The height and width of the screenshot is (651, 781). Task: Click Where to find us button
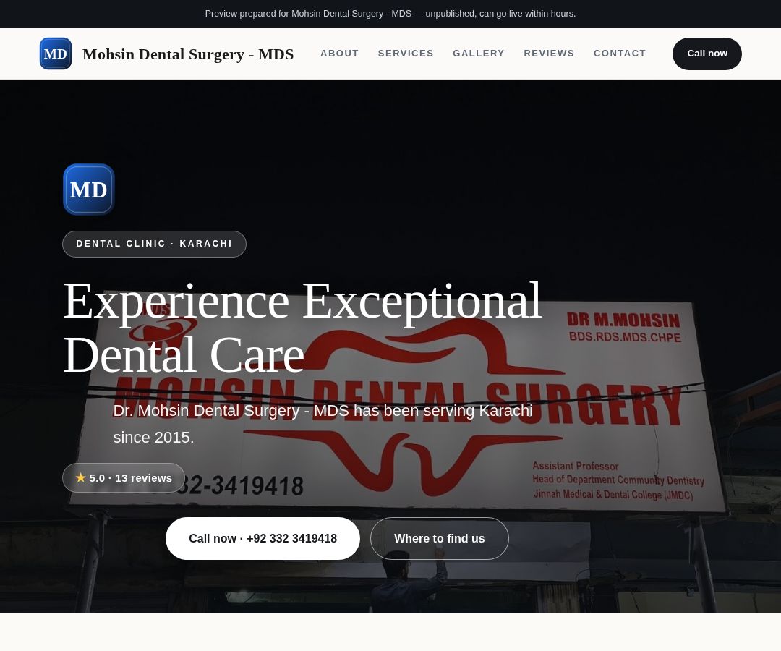coord(440,538)
